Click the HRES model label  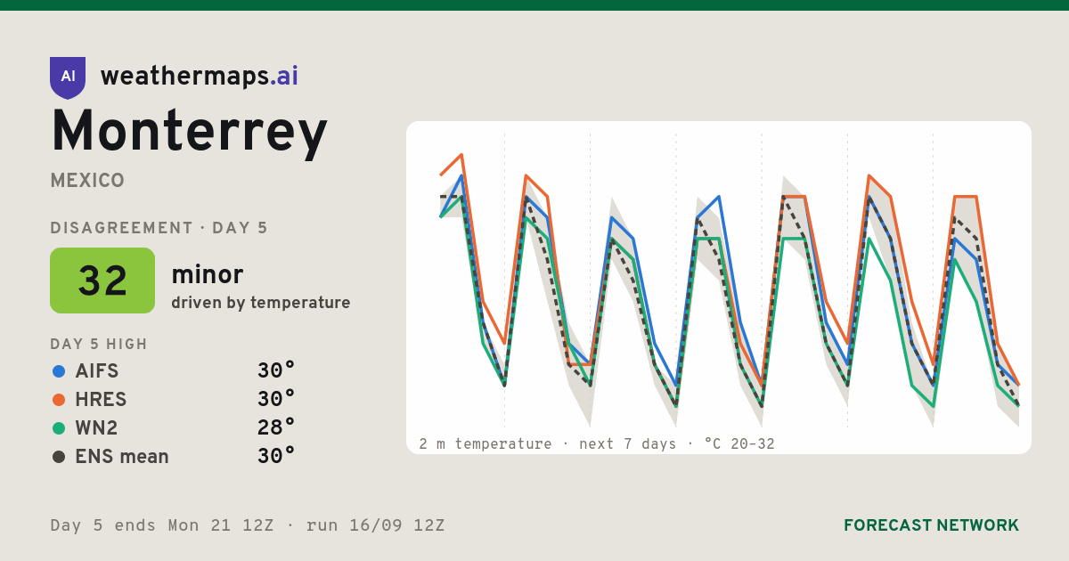101,399
